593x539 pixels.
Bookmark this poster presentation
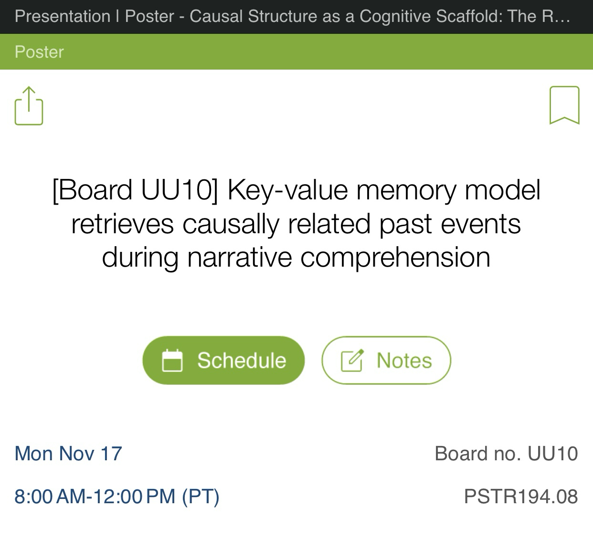coord(564,105)
